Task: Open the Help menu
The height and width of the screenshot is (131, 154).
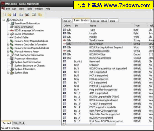Action: click(48, 9)
